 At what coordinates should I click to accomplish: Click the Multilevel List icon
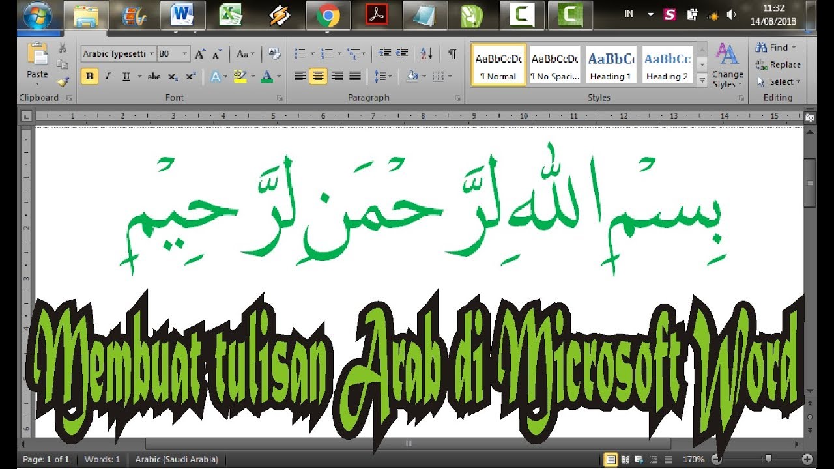coord(354,53)
